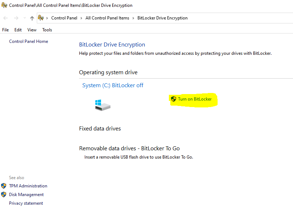The height and width of the screenshot is (213, 293).
Task: Click the System (C:) BitLocker off heading
Action: [x=113, y=85]
